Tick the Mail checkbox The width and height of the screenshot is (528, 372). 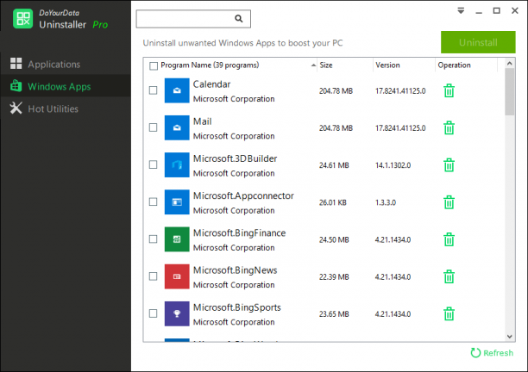[x=154, y=127]
